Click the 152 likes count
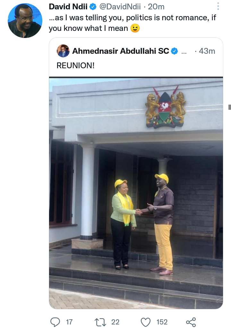 (x=162, y=322)
